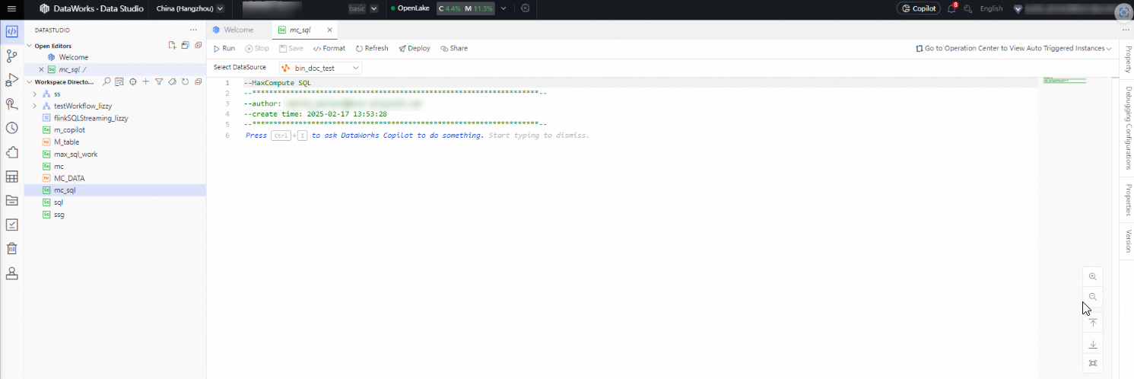Image resolution: width=1134 pixels, height=379 pixels.
Task: Create new file from Open Editors header
Action: [x=173, y=46]
